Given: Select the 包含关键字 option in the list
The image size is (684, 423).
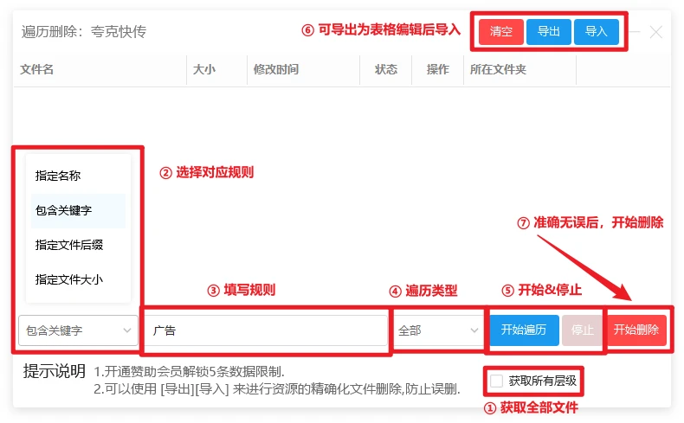Looking at the screenshot, I should [x=63, y=210].
